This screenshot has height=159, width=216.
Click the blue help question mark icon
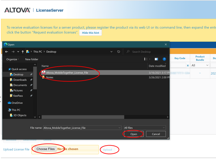[x=164, y=59]
